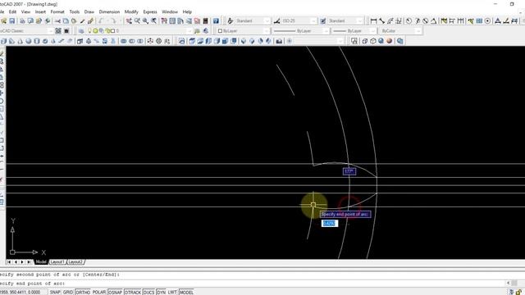Image resolution: width=525 pixels, height=295 pixels.
Task: Open the DesignCenter icon
Action: [x=172, y=20]
